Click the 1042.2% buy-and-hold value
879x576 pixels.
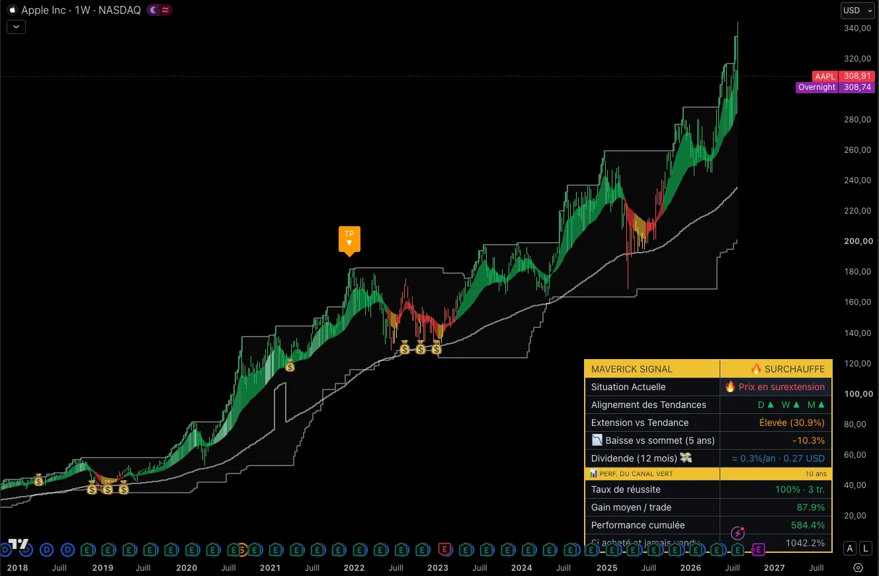click(805, 543)
